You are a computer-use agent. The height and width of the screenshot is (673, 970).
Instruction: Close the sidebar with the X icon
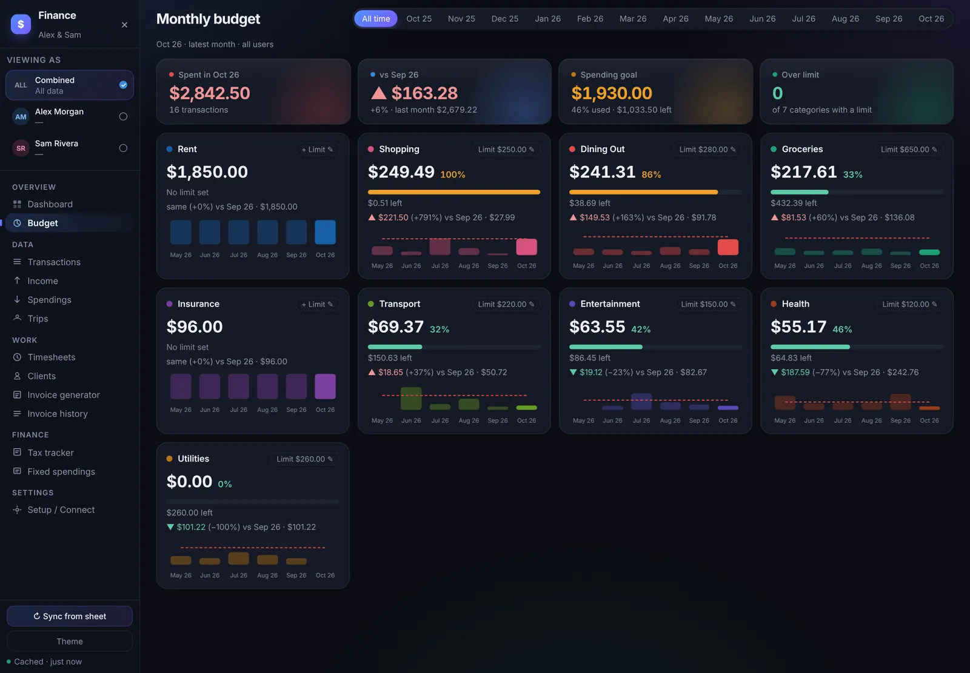[x=124, y=25]
